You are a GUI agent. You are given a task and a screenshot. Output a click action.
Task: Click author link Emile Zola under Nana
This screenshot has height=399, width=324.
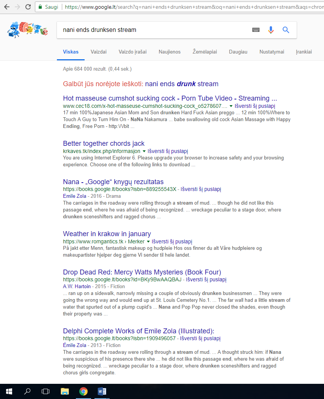pos(74,196)
